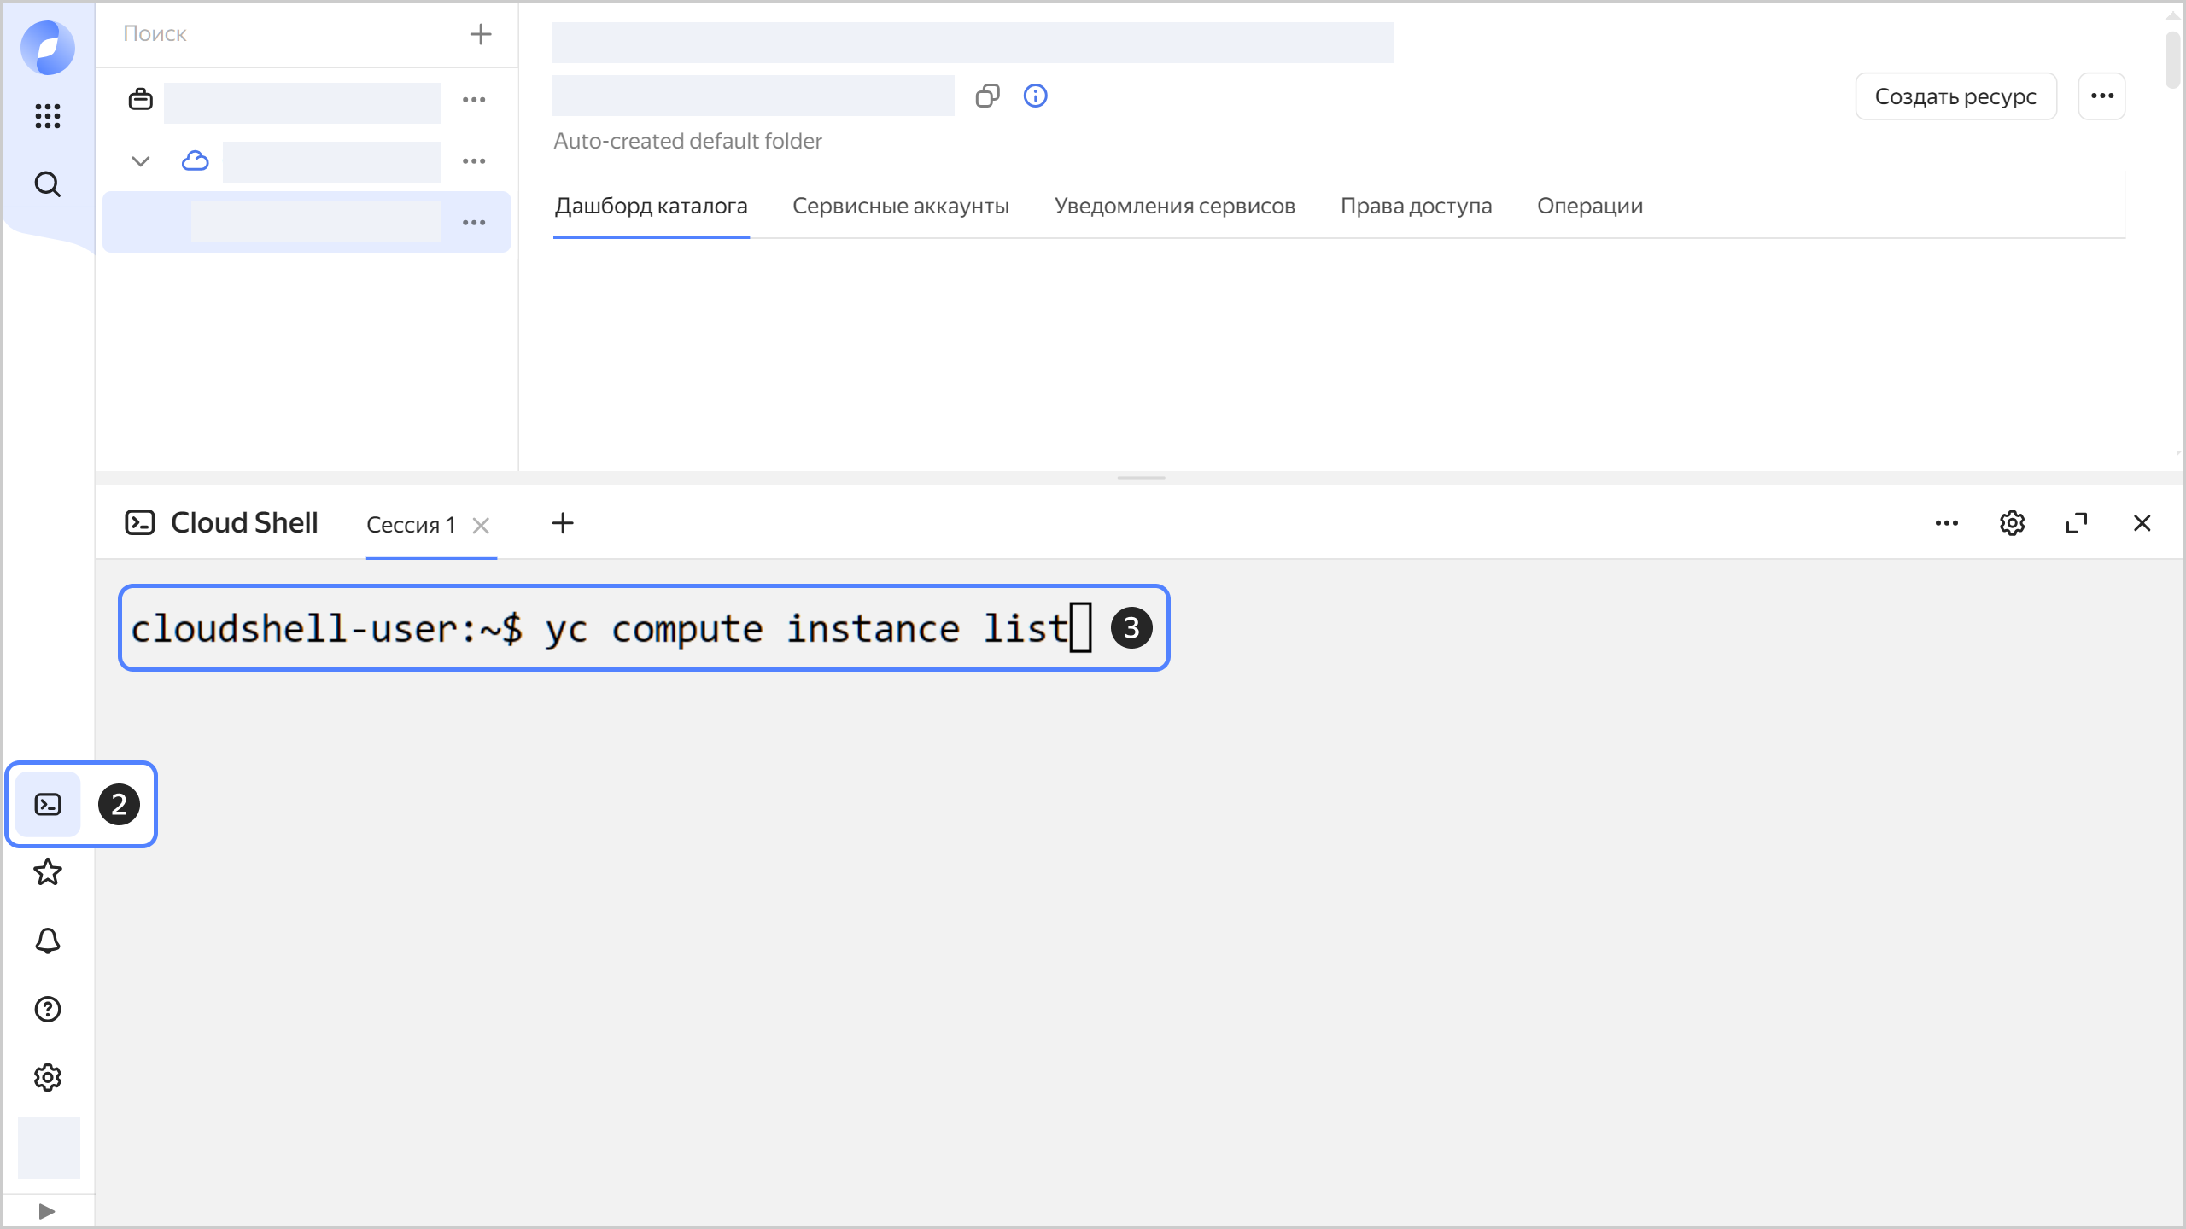Image resolution: width=2186 pixels, height=1229 pixels.
Task: Click the Создать ресурс button
Action: [1955, 96]
